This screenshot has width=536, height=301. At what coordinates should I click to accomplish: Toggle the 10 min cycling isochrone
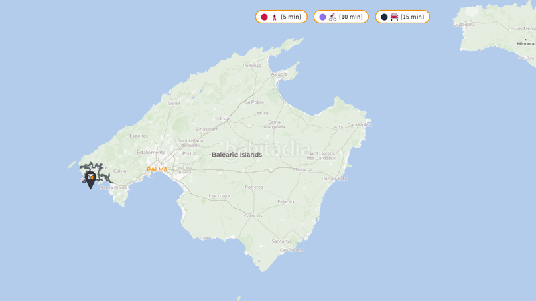[x=341, y=17]
